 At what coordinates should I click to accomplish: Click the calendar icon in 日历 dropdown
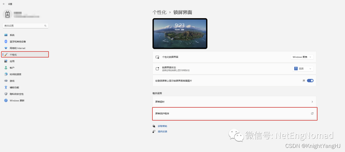pos(296,69)
